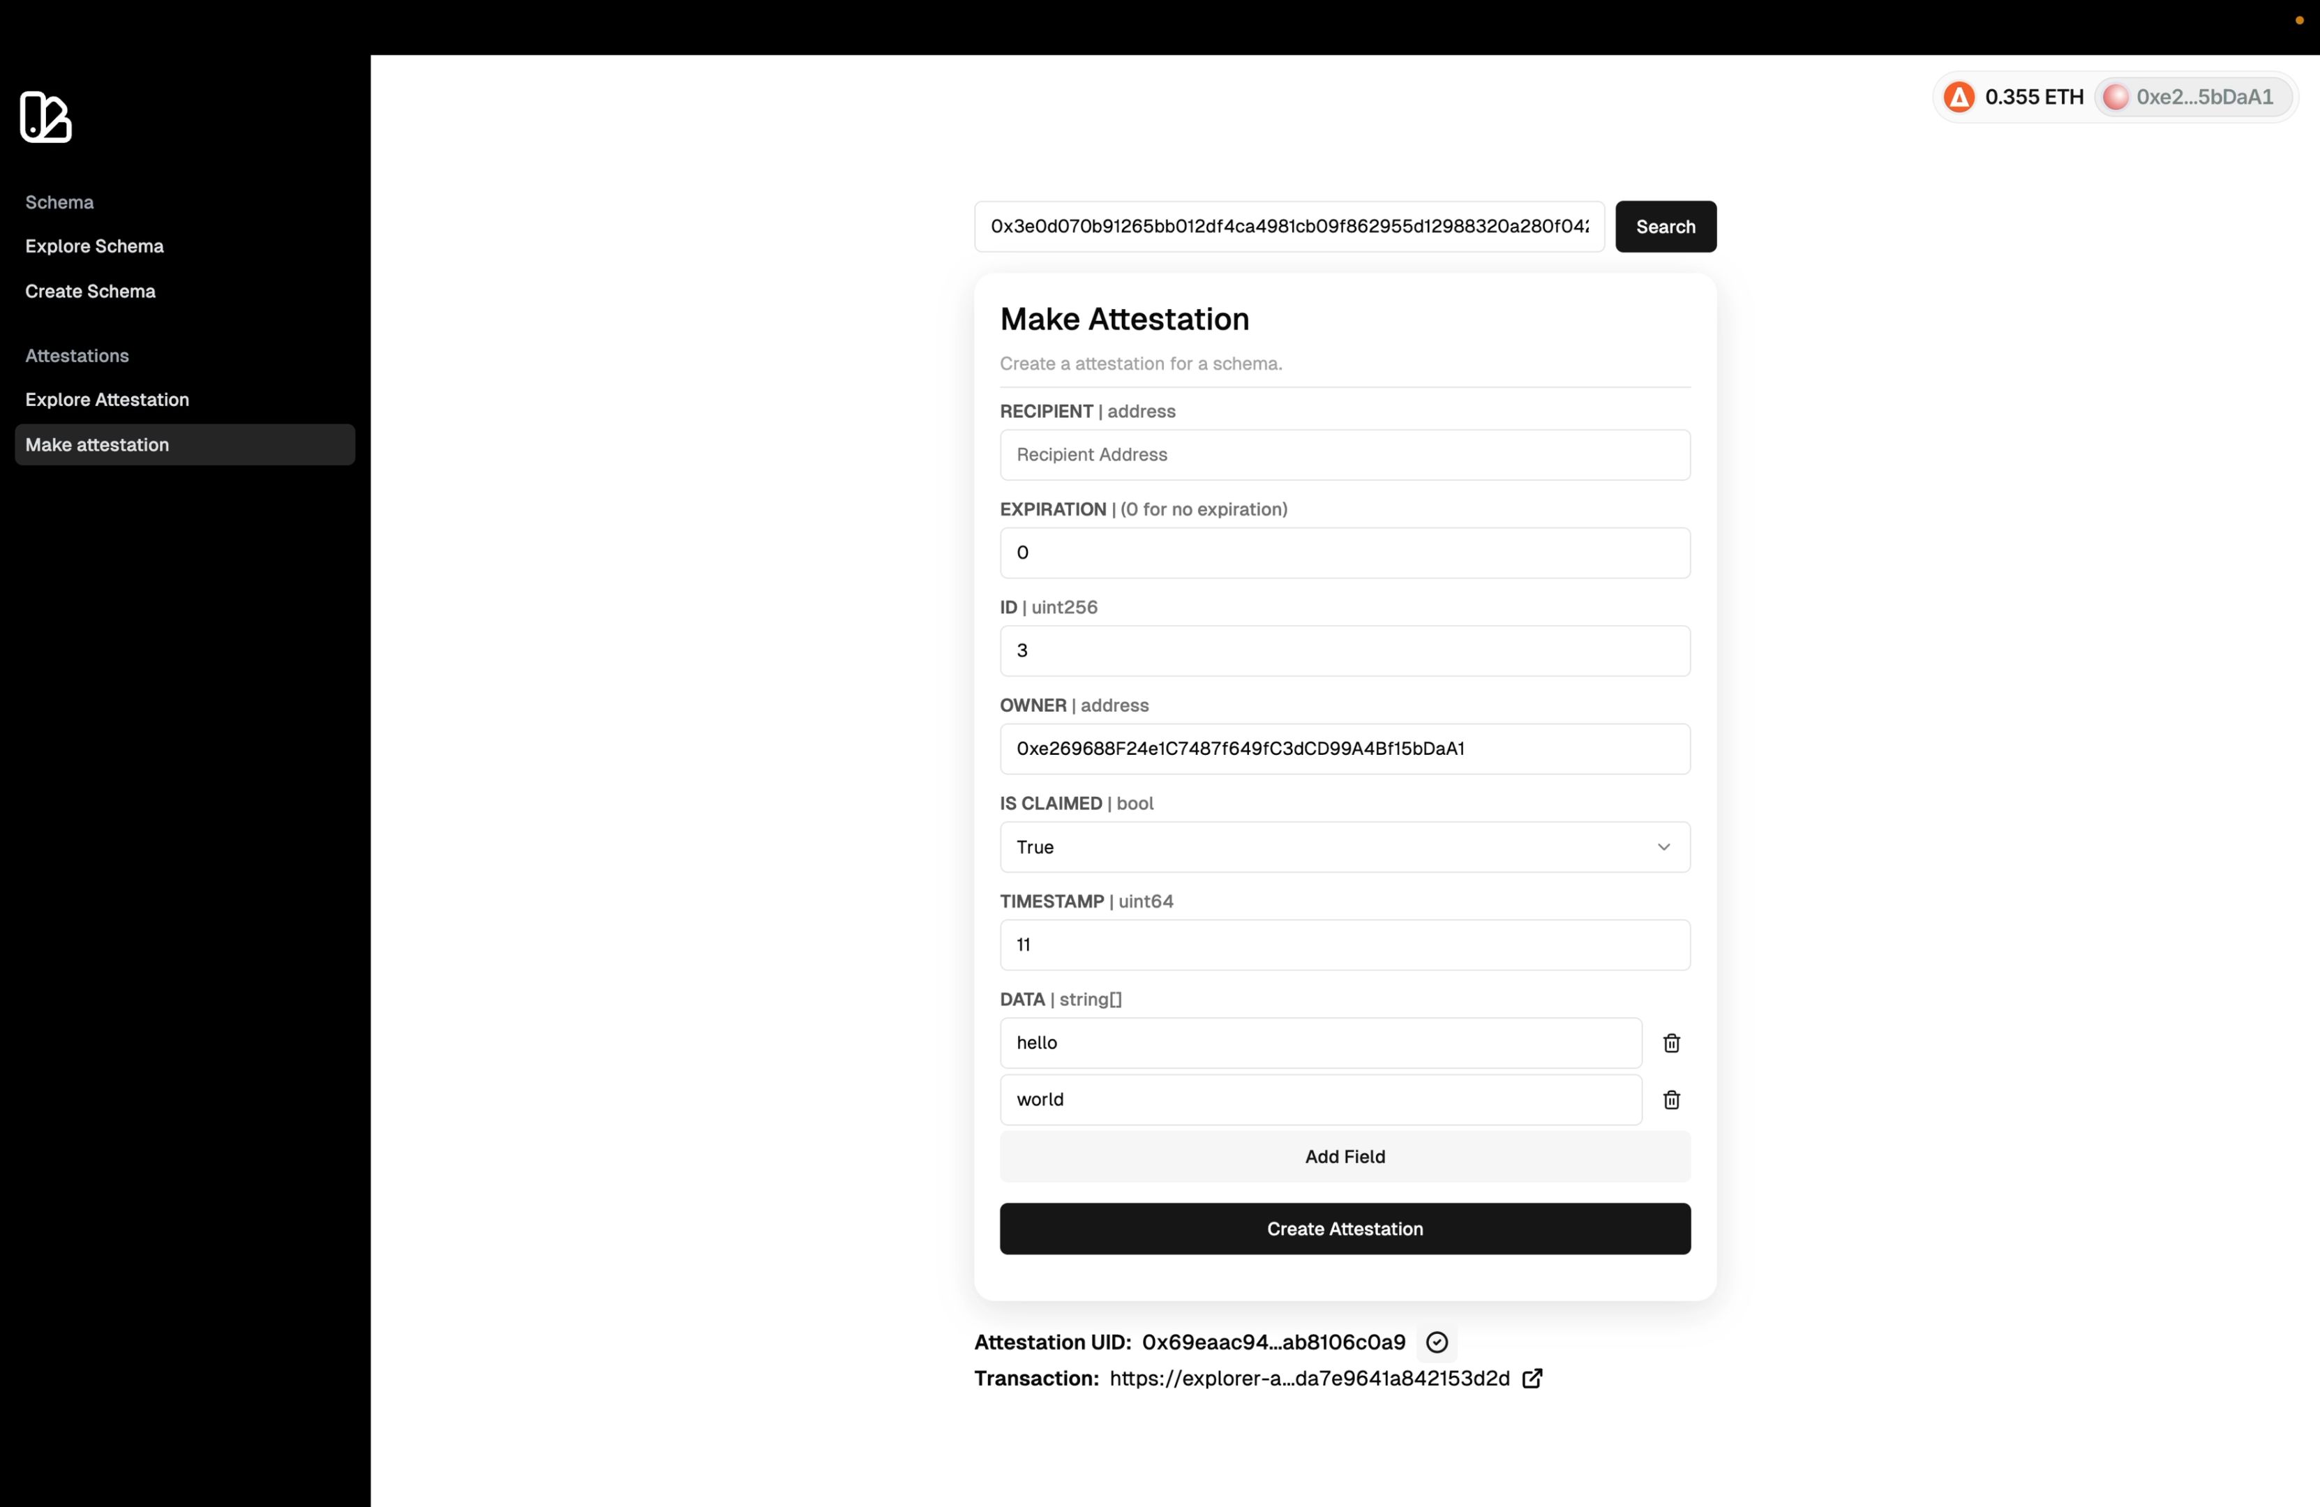Select Explore Attestation from sidebar
This screenshot has height=1507, width=2320.
tap(107, 399)
